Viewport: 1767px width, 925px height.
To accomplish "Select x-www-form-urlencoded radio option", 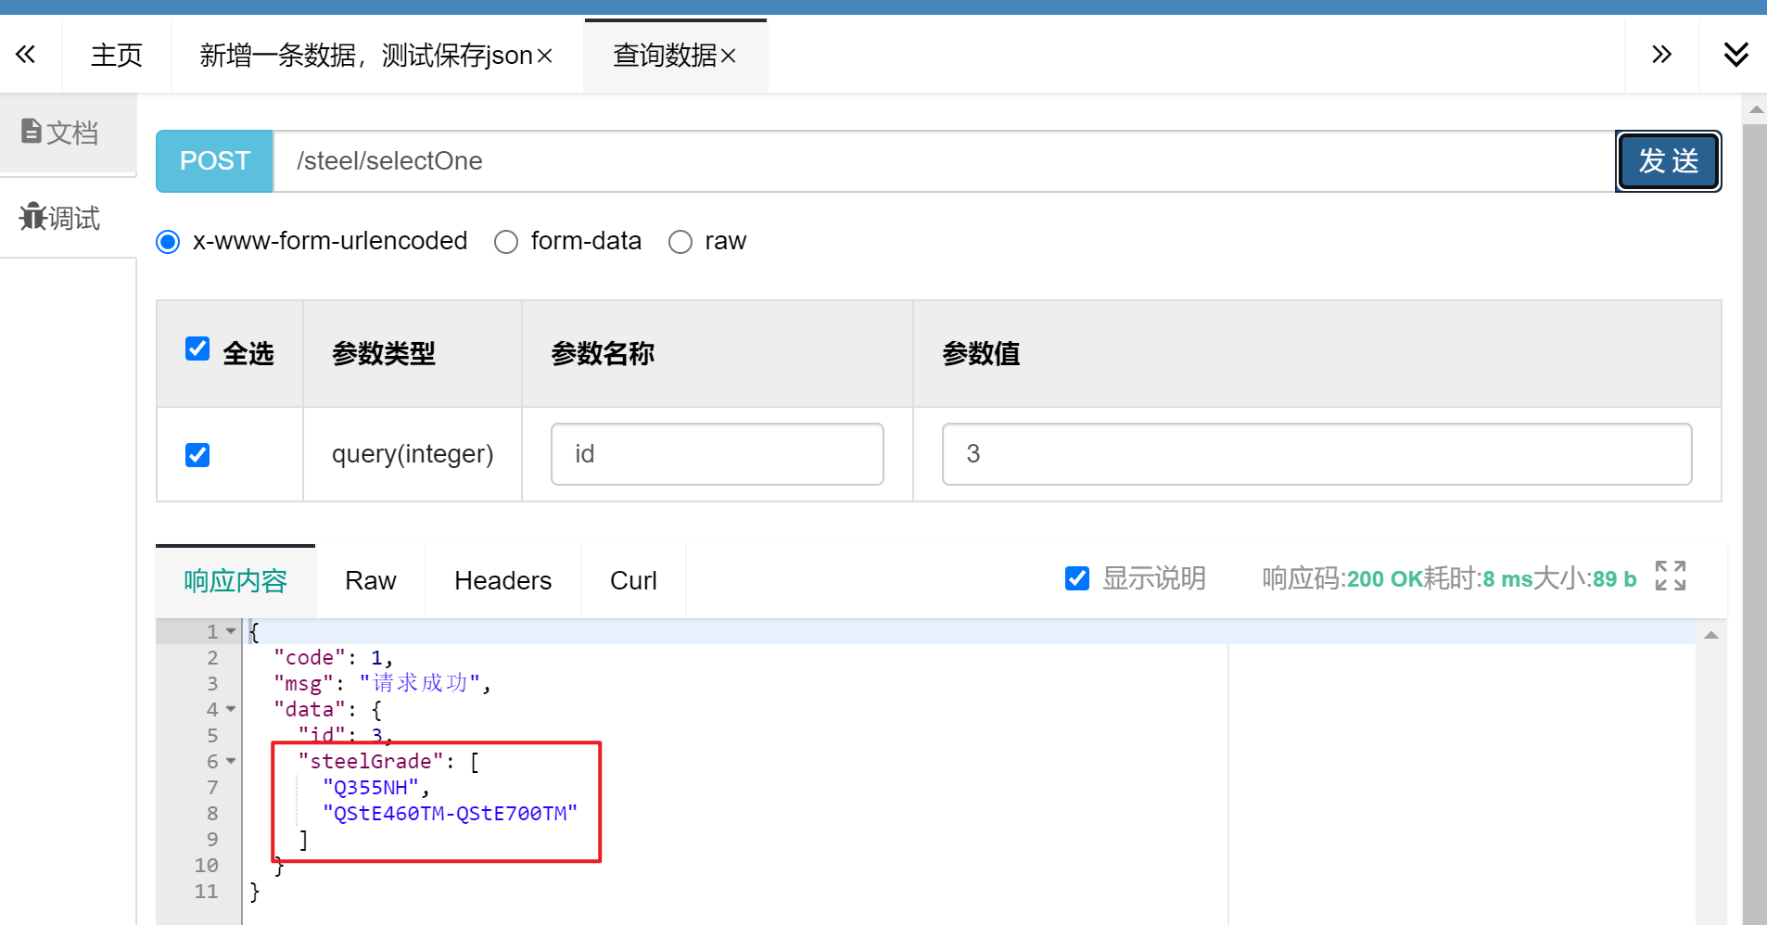I will coord(168,242).
